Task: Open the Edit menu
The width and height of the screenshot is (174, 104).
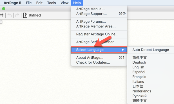Action: pyautogui.click(x=39, y=3)
